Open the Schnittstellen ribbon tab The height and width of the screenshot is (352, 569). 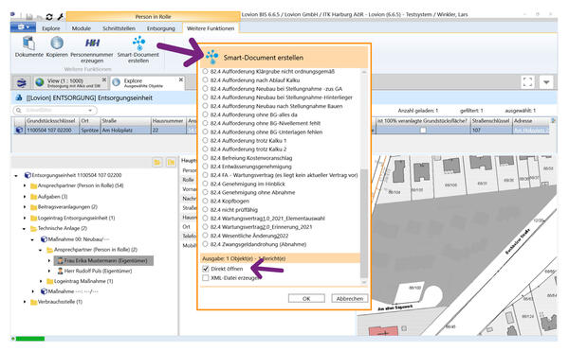pos(119,28)
